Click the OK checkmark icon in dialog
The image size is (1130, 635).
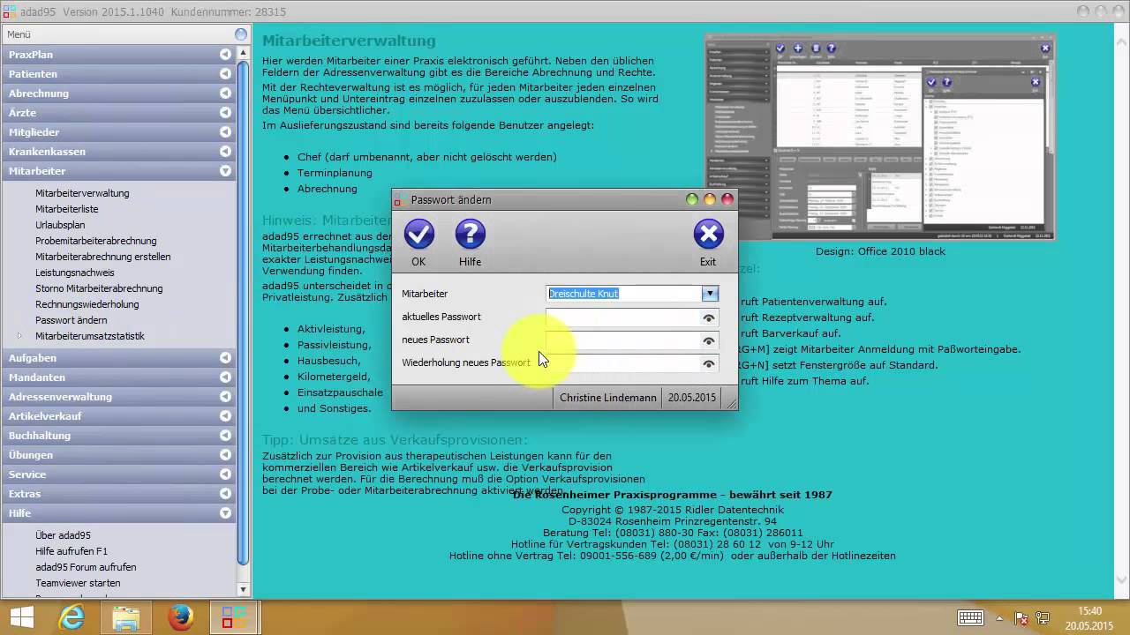[418, 235]
